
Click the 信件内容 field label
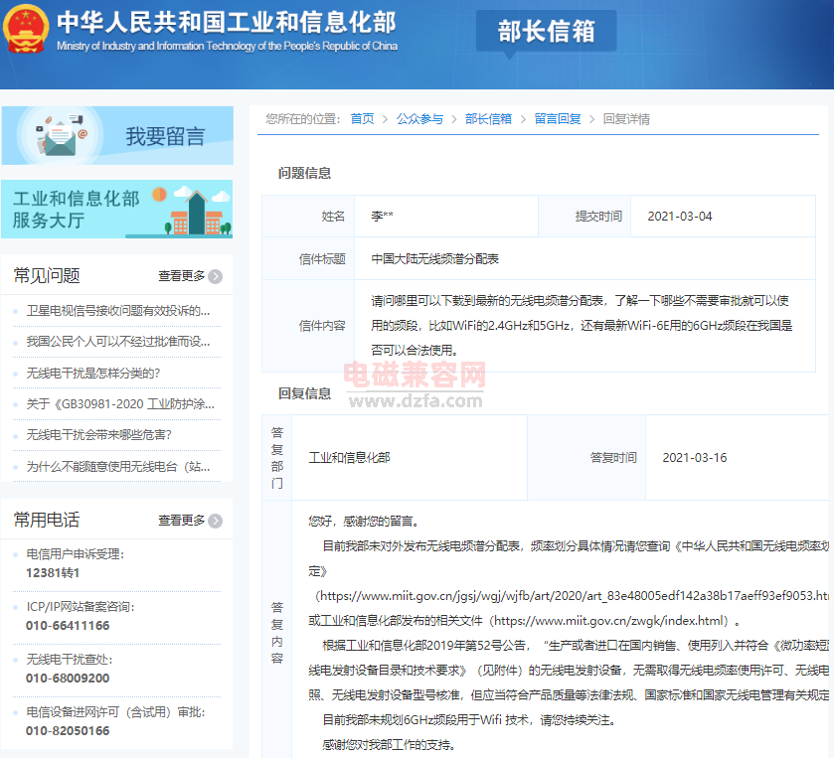point(322,326)
